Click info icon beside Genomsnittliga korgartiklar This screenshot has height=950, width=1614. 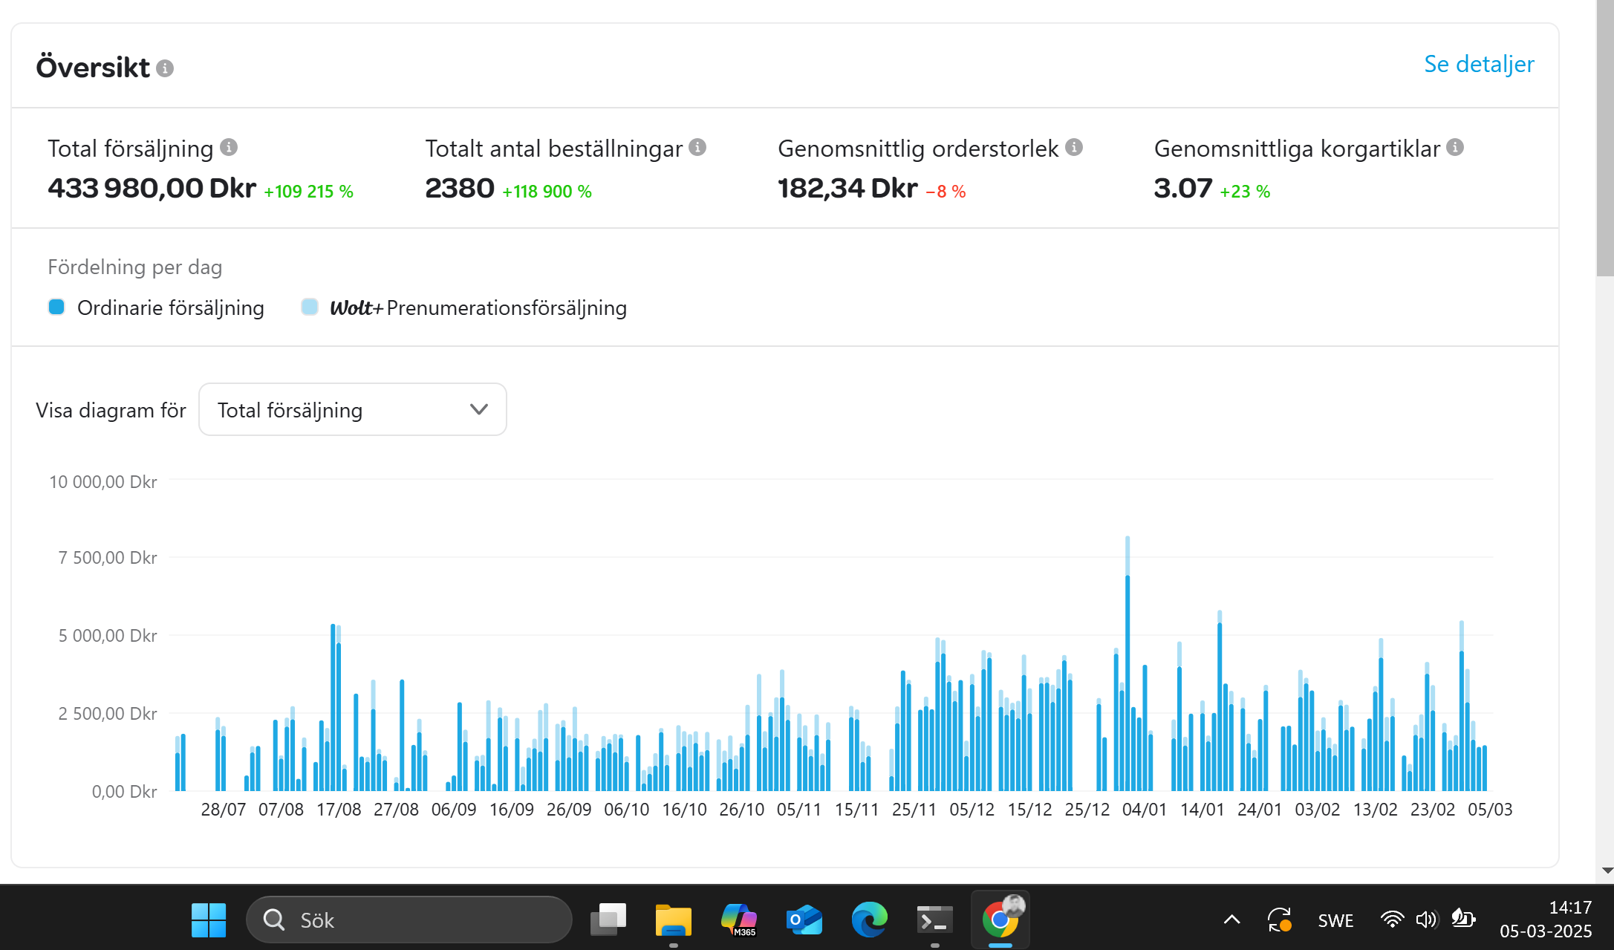click(1455, 147)
